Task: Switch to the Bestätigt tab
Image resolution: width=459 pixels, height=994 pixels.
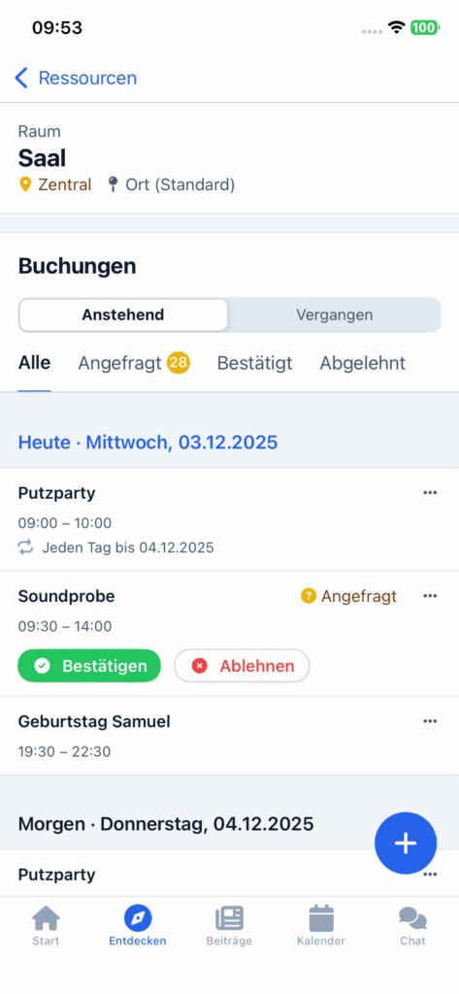Action: [x=255, y=363]
